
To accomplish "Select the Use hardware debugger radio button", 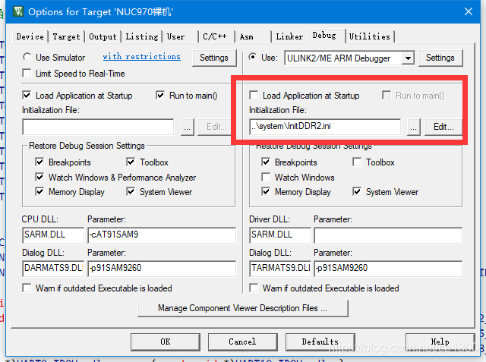I will pos(253,57).
